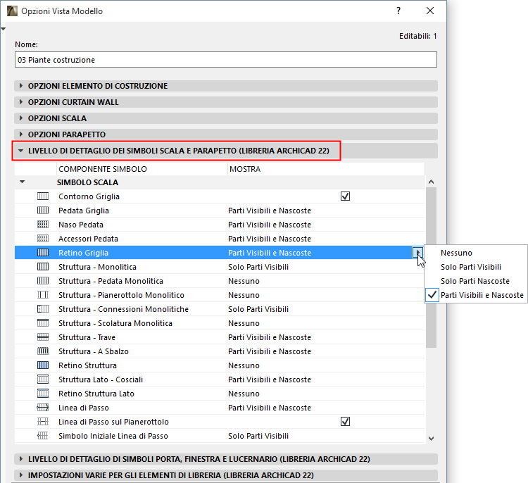Image resolution: width=528 pixels, height=483 pixels.
Task: Click Retino Struttura's Nessuno value
Action: coord(244,365)
